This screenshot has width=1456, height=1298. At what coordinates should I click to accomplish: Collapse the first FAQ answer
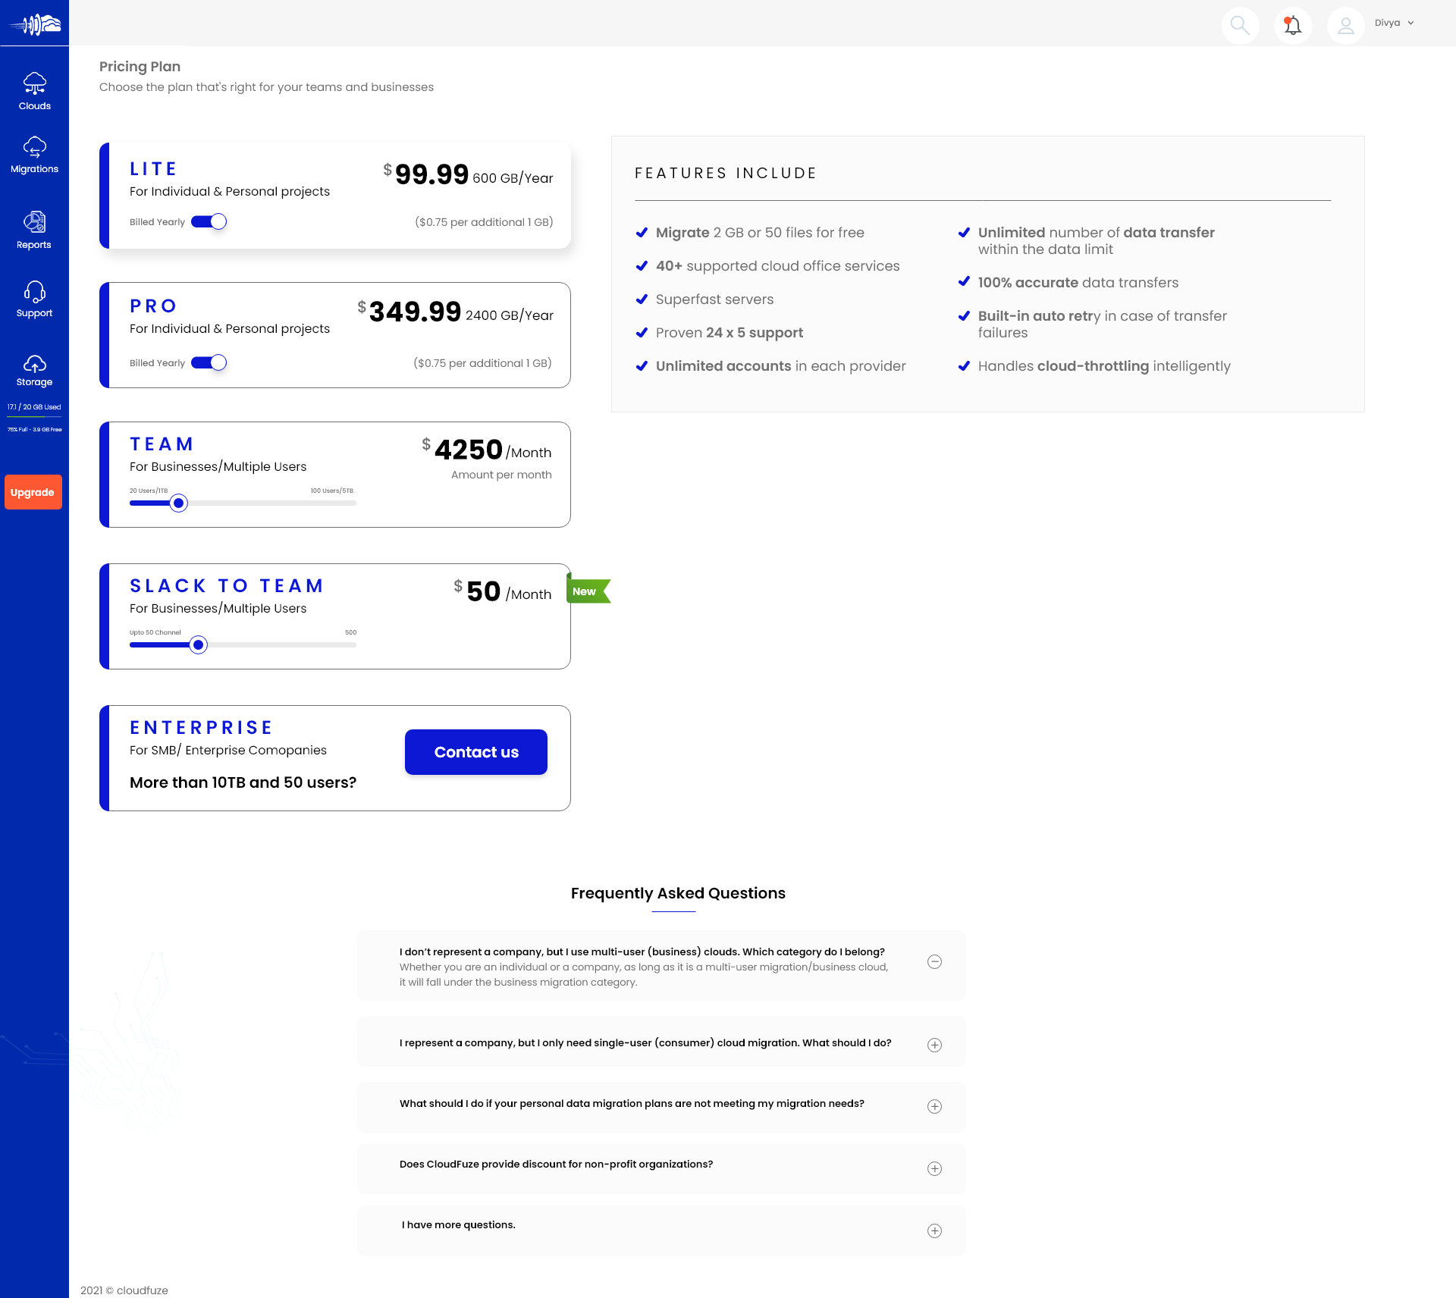coord(934,961)
